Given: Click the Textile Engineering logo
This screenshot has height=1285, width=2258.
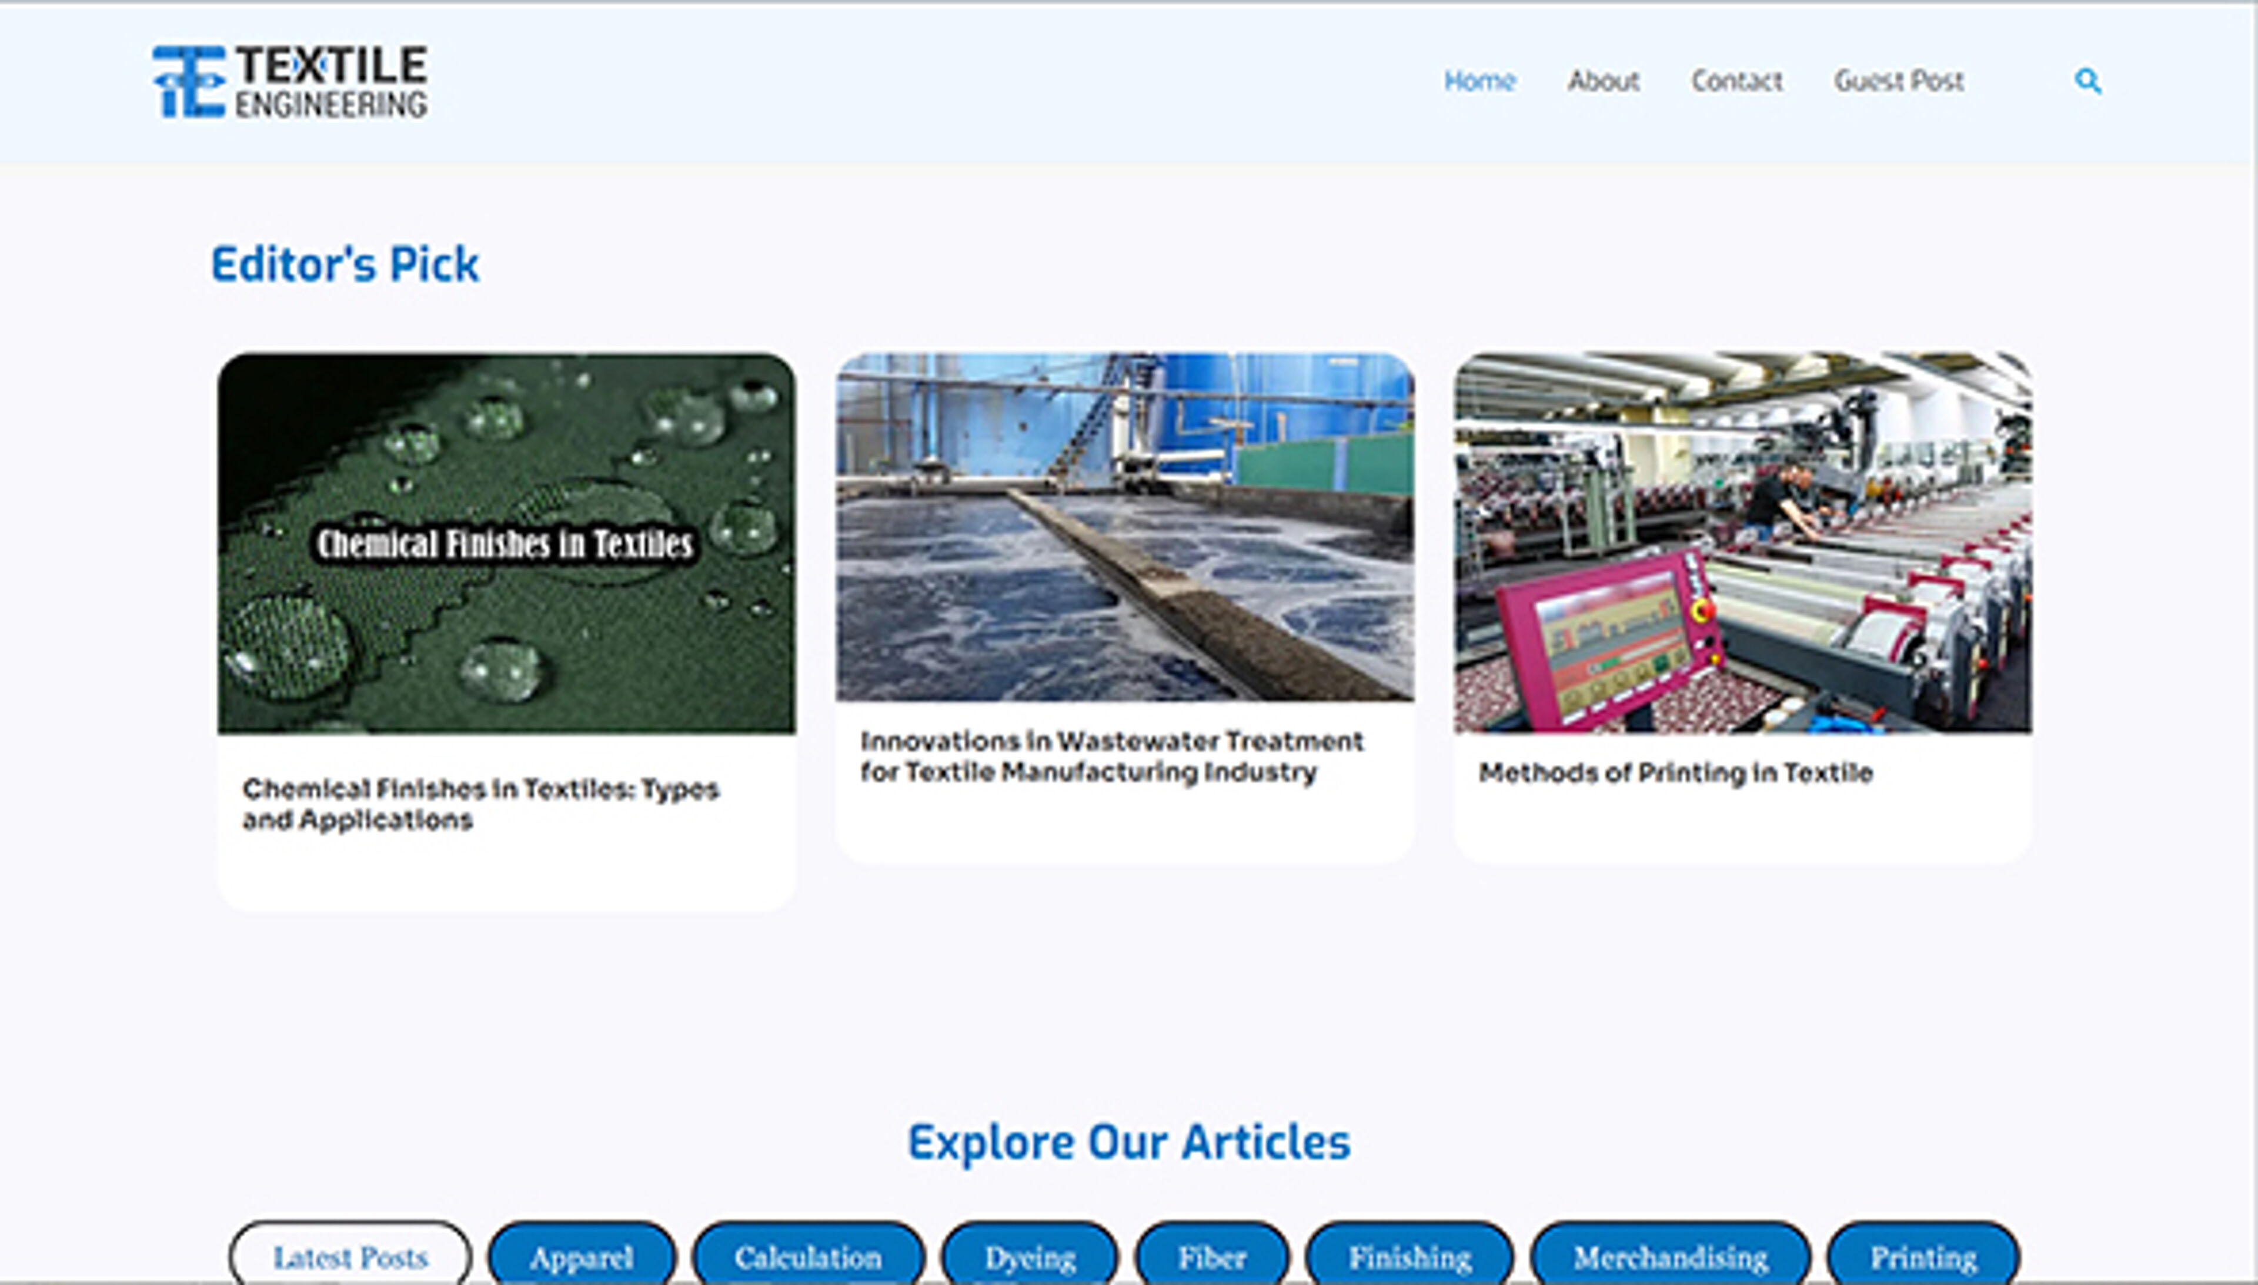Looking at the screenshot, I should tap(291, 81).
